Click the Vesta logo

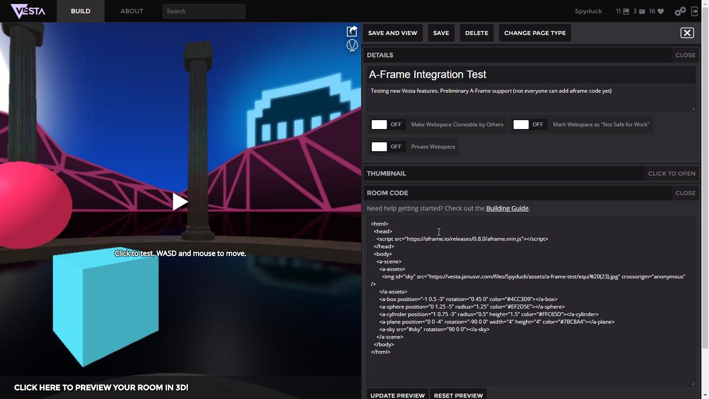pyautogui.click(x=28, y=11)
